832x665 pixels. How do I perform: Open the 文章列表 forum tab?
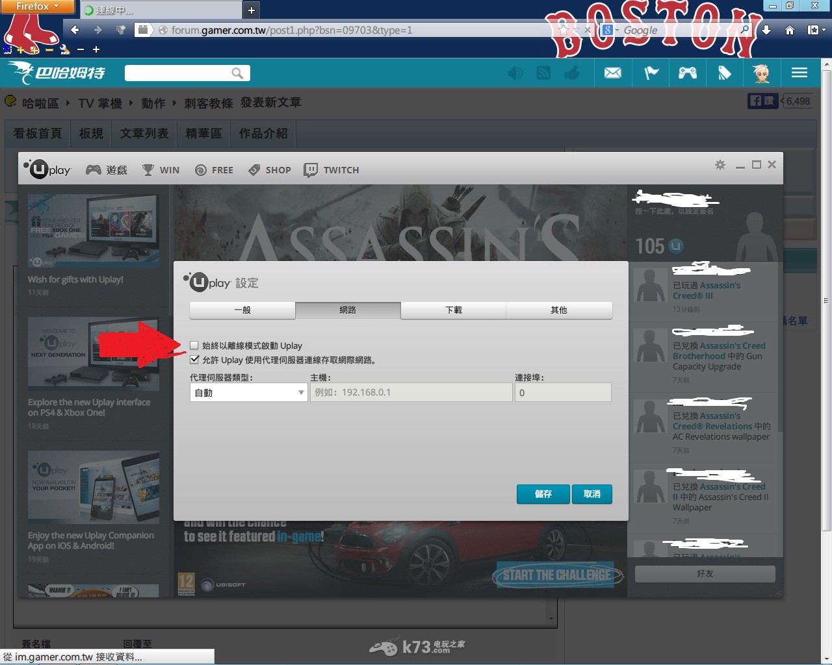pyautogui.click(x=144, y=133)
